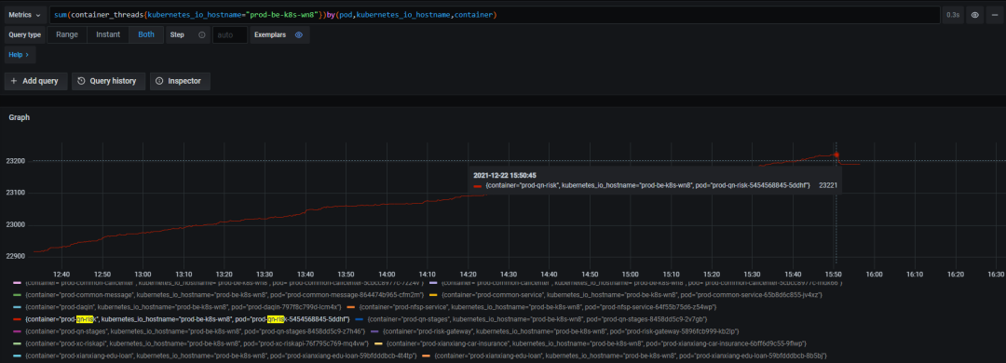This screenshot has width=1006, height=363.
Task: Focus the Step auto input box
Action: pos(229,34)
